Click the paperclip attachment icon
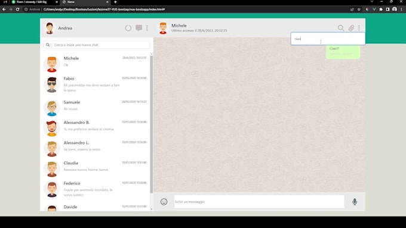406x228 pixels. pyautogui.click(x=351, y=28)
